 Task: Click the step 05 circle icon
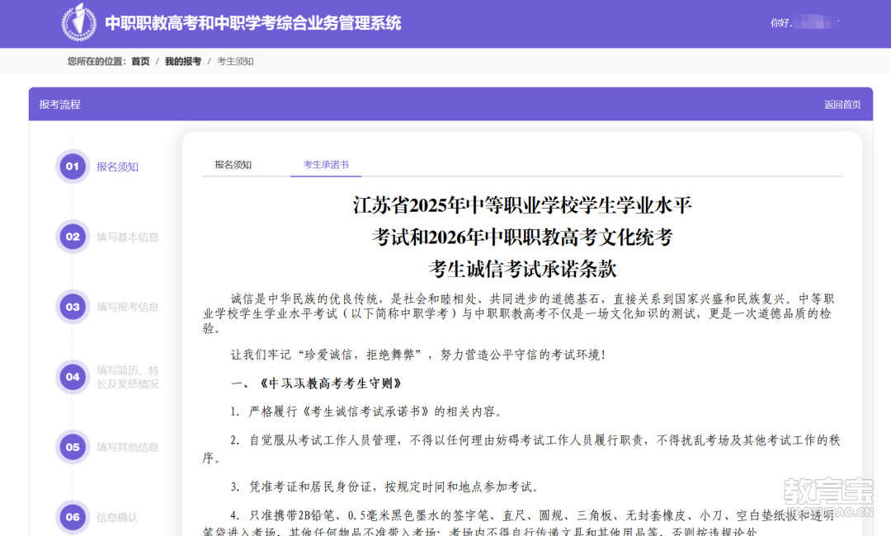click(73, 447)
